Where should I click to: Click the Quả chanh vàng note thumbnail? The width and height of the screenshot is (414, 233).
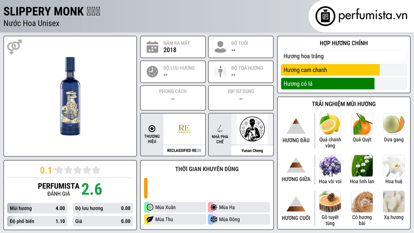(330, 124)
